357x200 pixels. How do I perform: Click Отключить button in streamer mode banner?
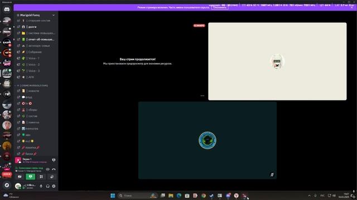[220, 7]
